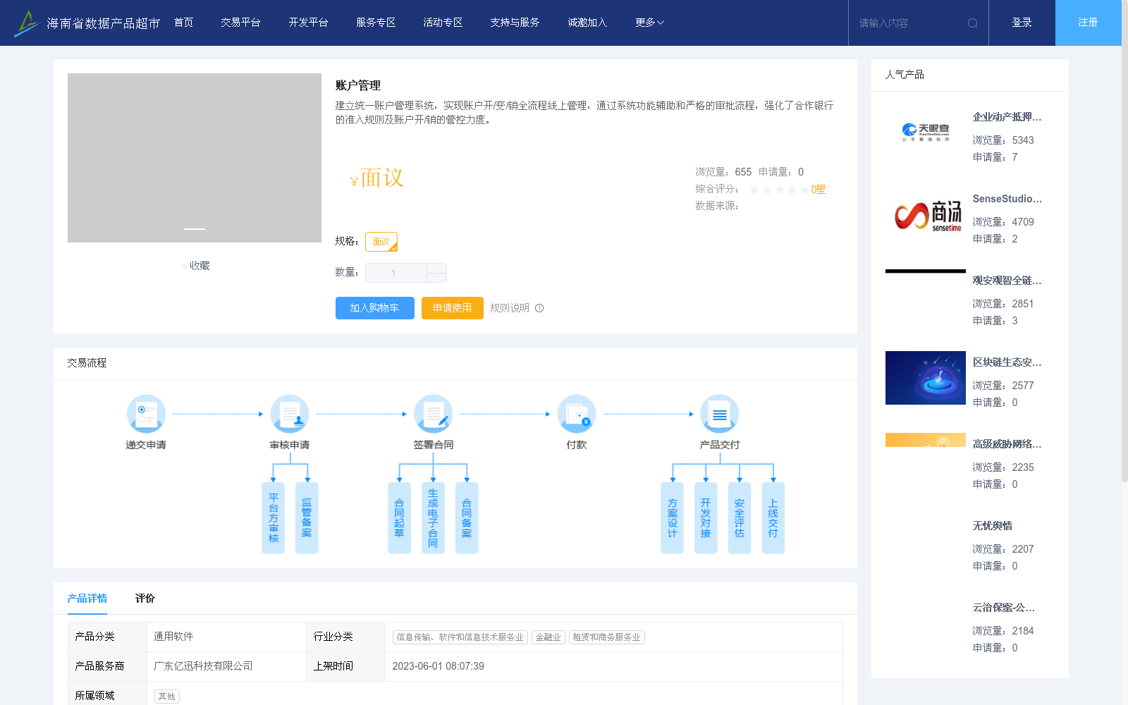Click the site logo in the header

click(87, 23)
